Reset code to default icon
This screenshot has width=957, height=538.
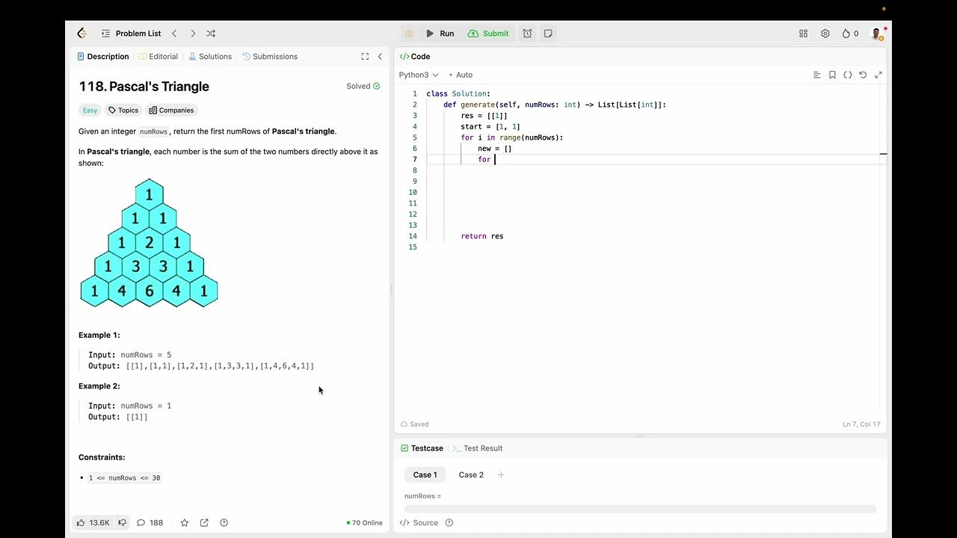click(x=863, y=75)
